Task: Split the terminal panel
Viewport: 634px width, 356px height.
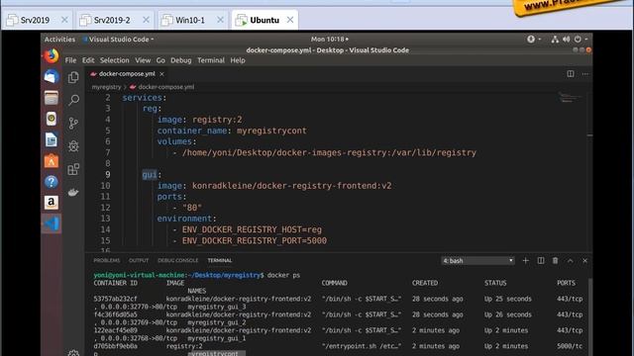Action: click(541, 261)
